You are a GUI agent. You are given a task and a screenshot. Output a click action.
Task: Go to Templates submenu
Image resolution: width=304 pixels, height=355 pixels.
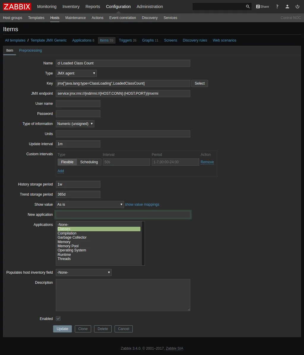36,18
